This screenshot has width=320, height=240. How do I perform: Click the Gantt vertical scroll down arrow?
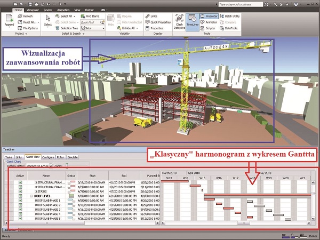coord(313,219)
